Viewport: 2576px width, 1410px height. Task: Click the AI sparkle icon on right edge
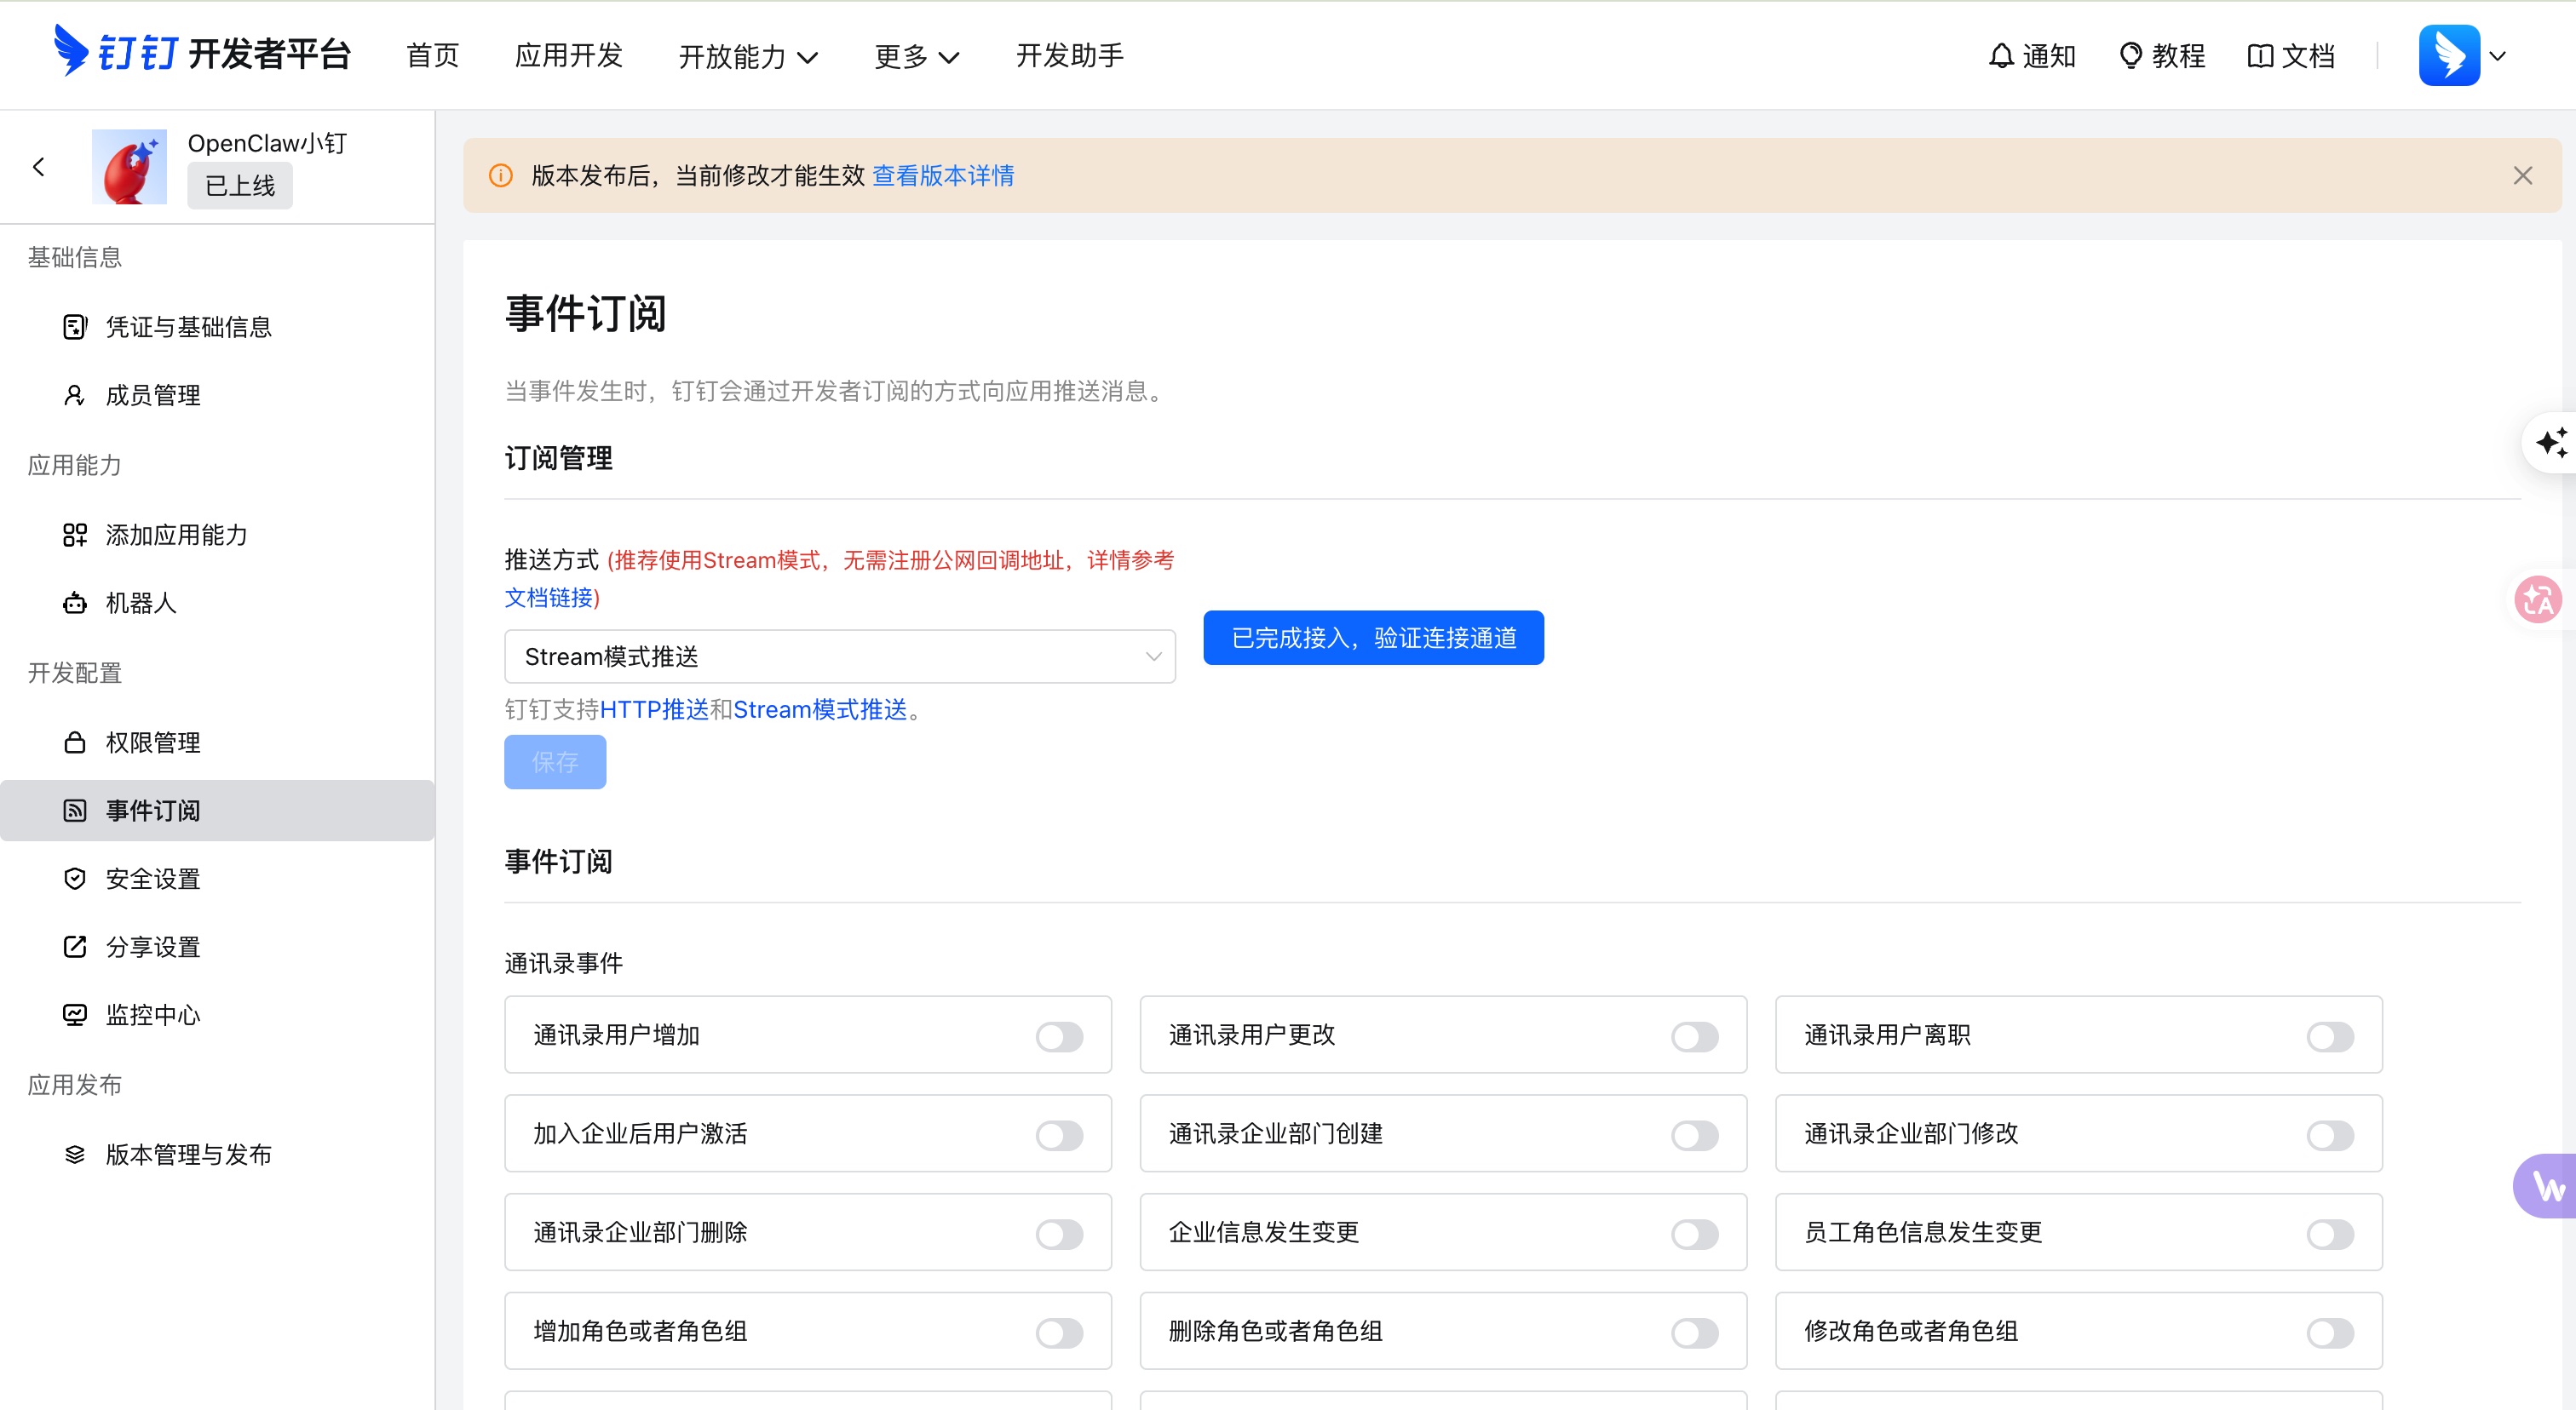coord(2552,441)
